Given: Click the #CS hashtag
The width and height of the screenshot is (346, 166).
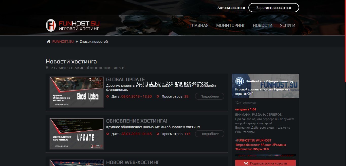Looking at the screenshot, I should coord(266,149).
